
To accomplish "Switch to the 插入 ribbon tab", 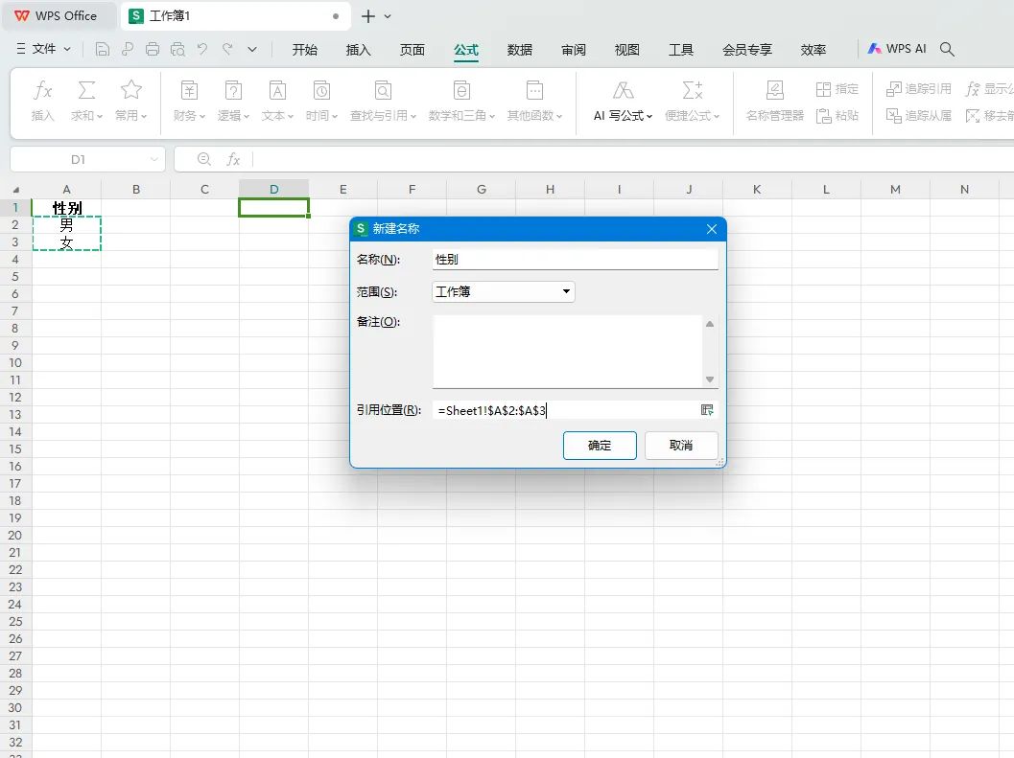I will (x=358, y=50).
